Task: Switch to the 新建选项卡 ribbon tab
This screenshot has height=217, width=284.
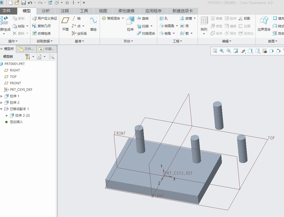Action: click(x=182, y=11)
